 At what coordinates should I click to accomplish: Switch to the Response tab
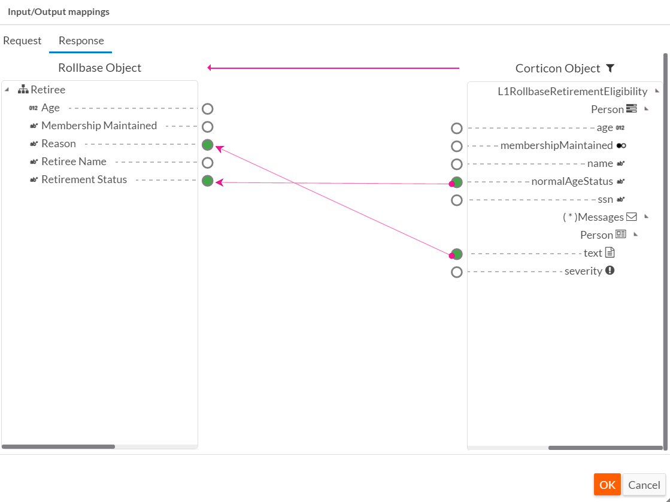[81, 41]
